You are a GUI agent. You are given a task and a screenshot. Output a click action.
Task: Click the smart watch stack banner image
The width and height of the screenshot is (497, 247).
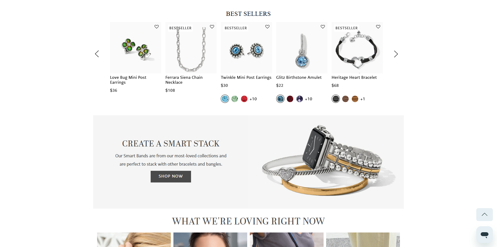(x=326, y=161)
